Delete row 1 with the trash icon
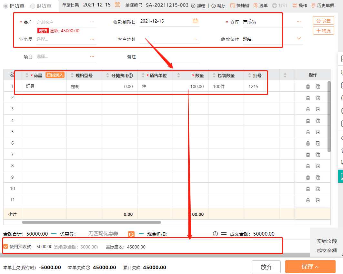343x274 pixels. 308,86
